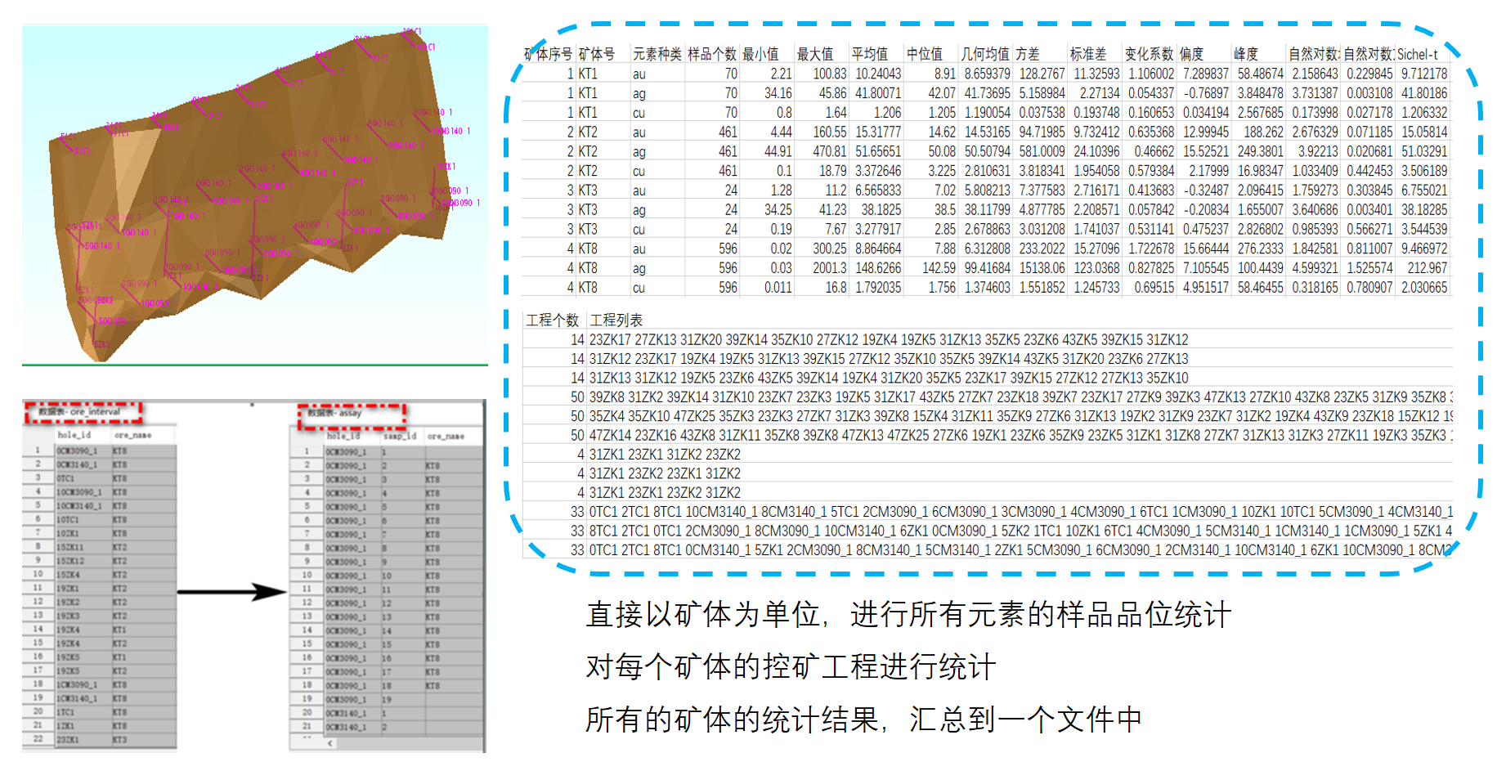Screen dimensions: 1506x762
Task: Click hole_id column header in ore_interval table
Action: (74, 435)
